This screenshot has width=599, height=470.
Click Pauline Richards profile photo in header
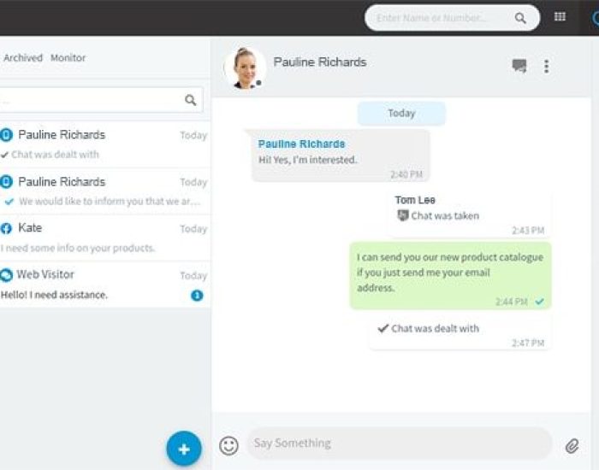245,68
